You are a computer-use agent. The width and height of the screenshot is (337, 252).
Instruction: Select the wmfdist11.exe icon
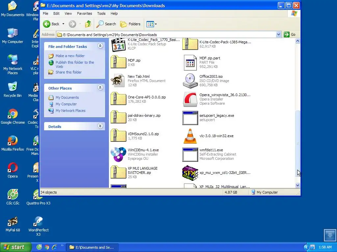tap(190, 155)
